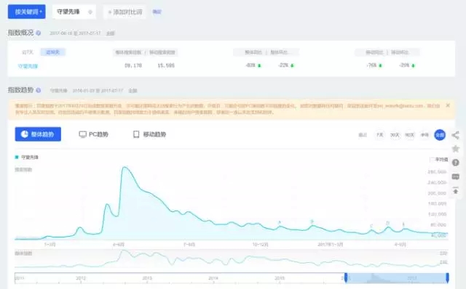Image resolution: width=466 pixels, height=289 pixels.
Task: Open the 全部 date-range selector beside 指数概况
Action: [x=111, y=33]
